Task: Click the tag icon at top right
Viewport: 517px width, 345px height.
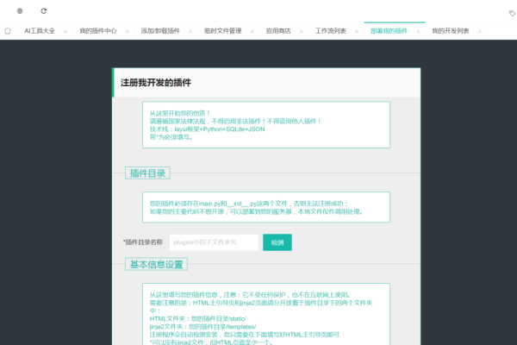Action: tap(508, 12)
